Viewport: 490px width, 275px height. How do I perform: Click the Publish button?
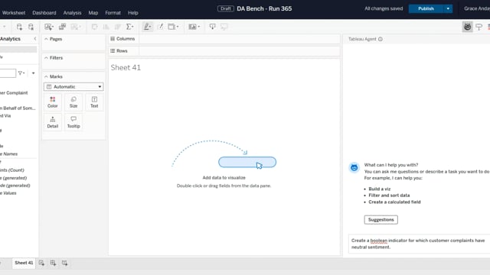tap(426, 8)
